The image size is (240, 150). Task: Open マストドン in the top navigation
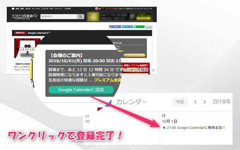pyautogui.click(x=58, y=9)
